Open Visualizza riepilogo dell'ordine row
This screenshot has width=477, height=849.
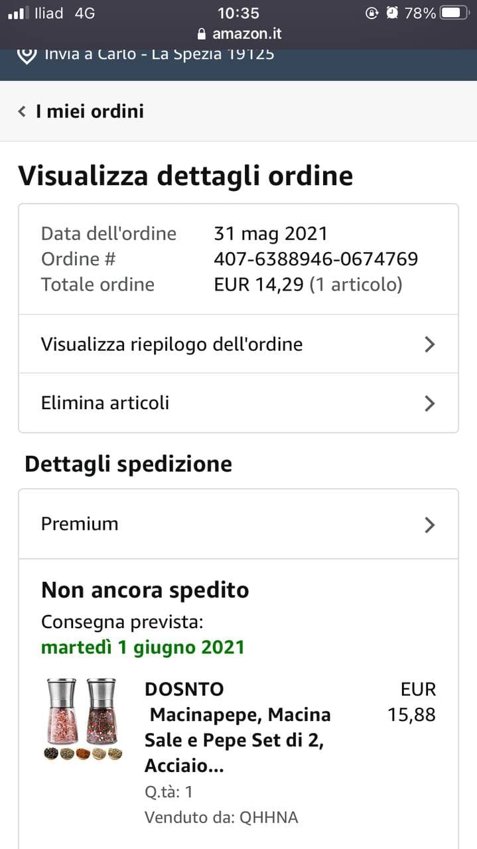[172, 344]
